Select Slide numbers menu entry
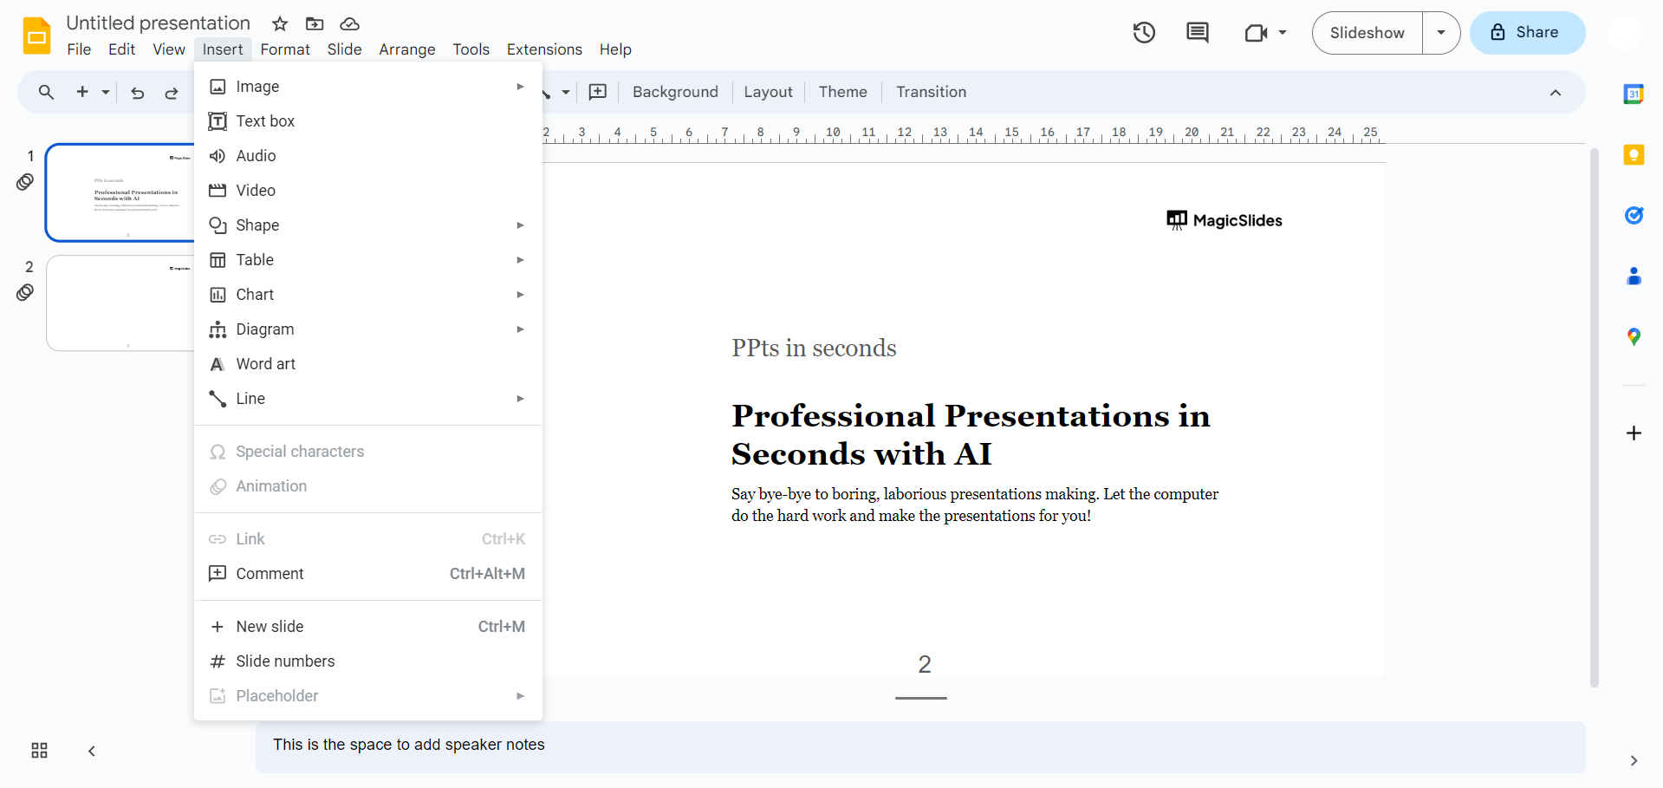1663x788 pixels. pyautogui.click(x=368, y=661)
